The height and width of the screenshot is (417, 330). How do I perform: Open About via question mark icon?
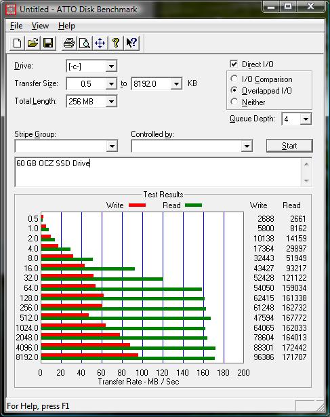pos(116,43)
